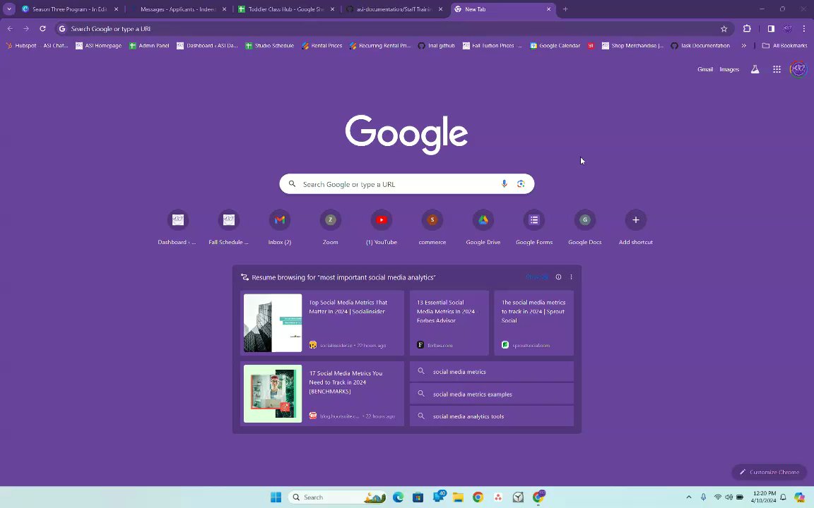This screenshot has width=814, height=508.
Task: Open the Dashboard shortcut tile
Action: [177, 228]
